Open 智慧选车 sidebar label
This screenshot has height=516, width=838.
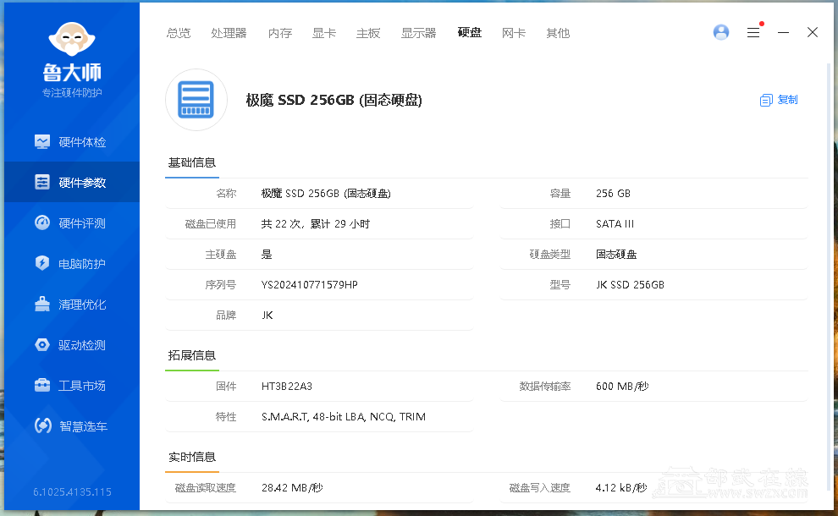83,426
